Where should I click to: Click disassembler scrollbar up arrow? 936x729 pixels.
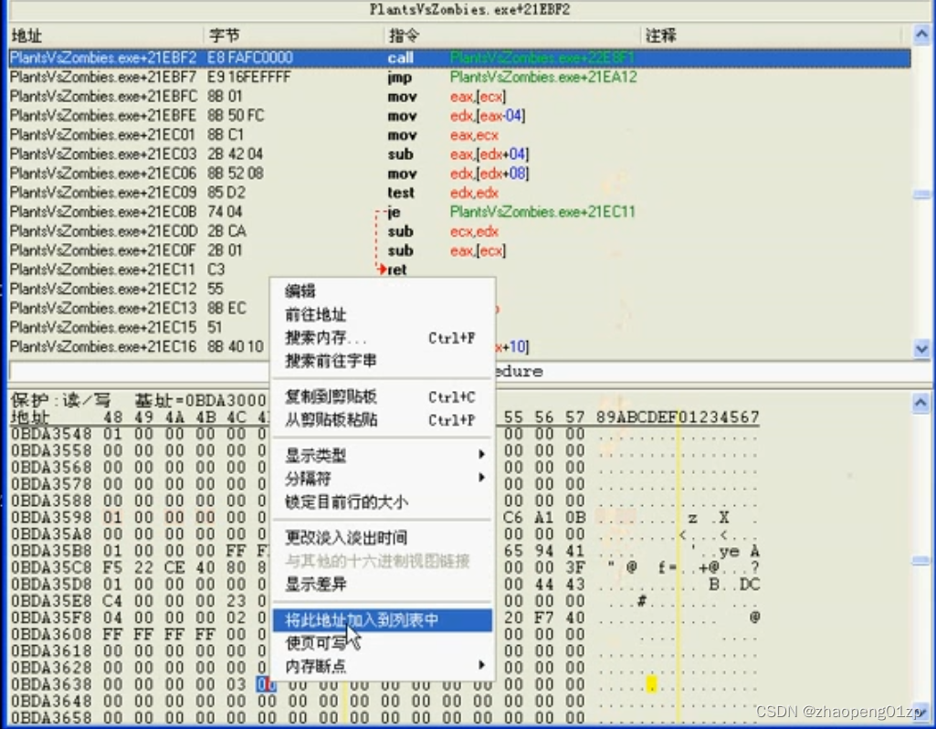pos(921,36)
